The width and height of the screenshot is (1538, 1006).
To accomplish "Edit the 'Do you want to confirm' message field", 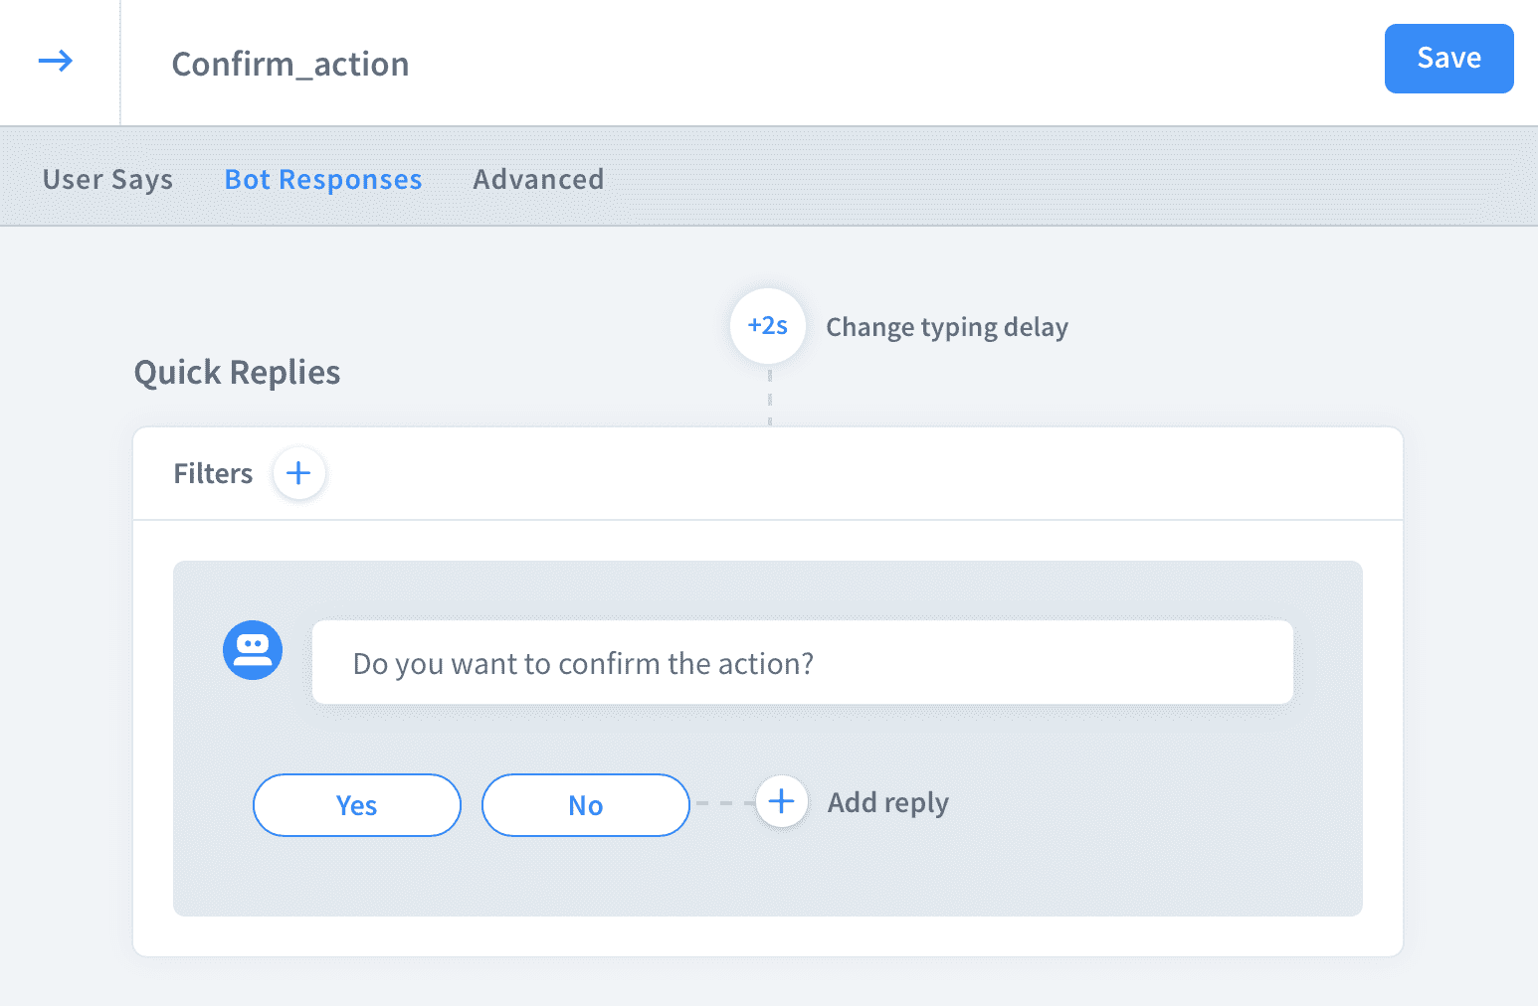I will point(802,663).
